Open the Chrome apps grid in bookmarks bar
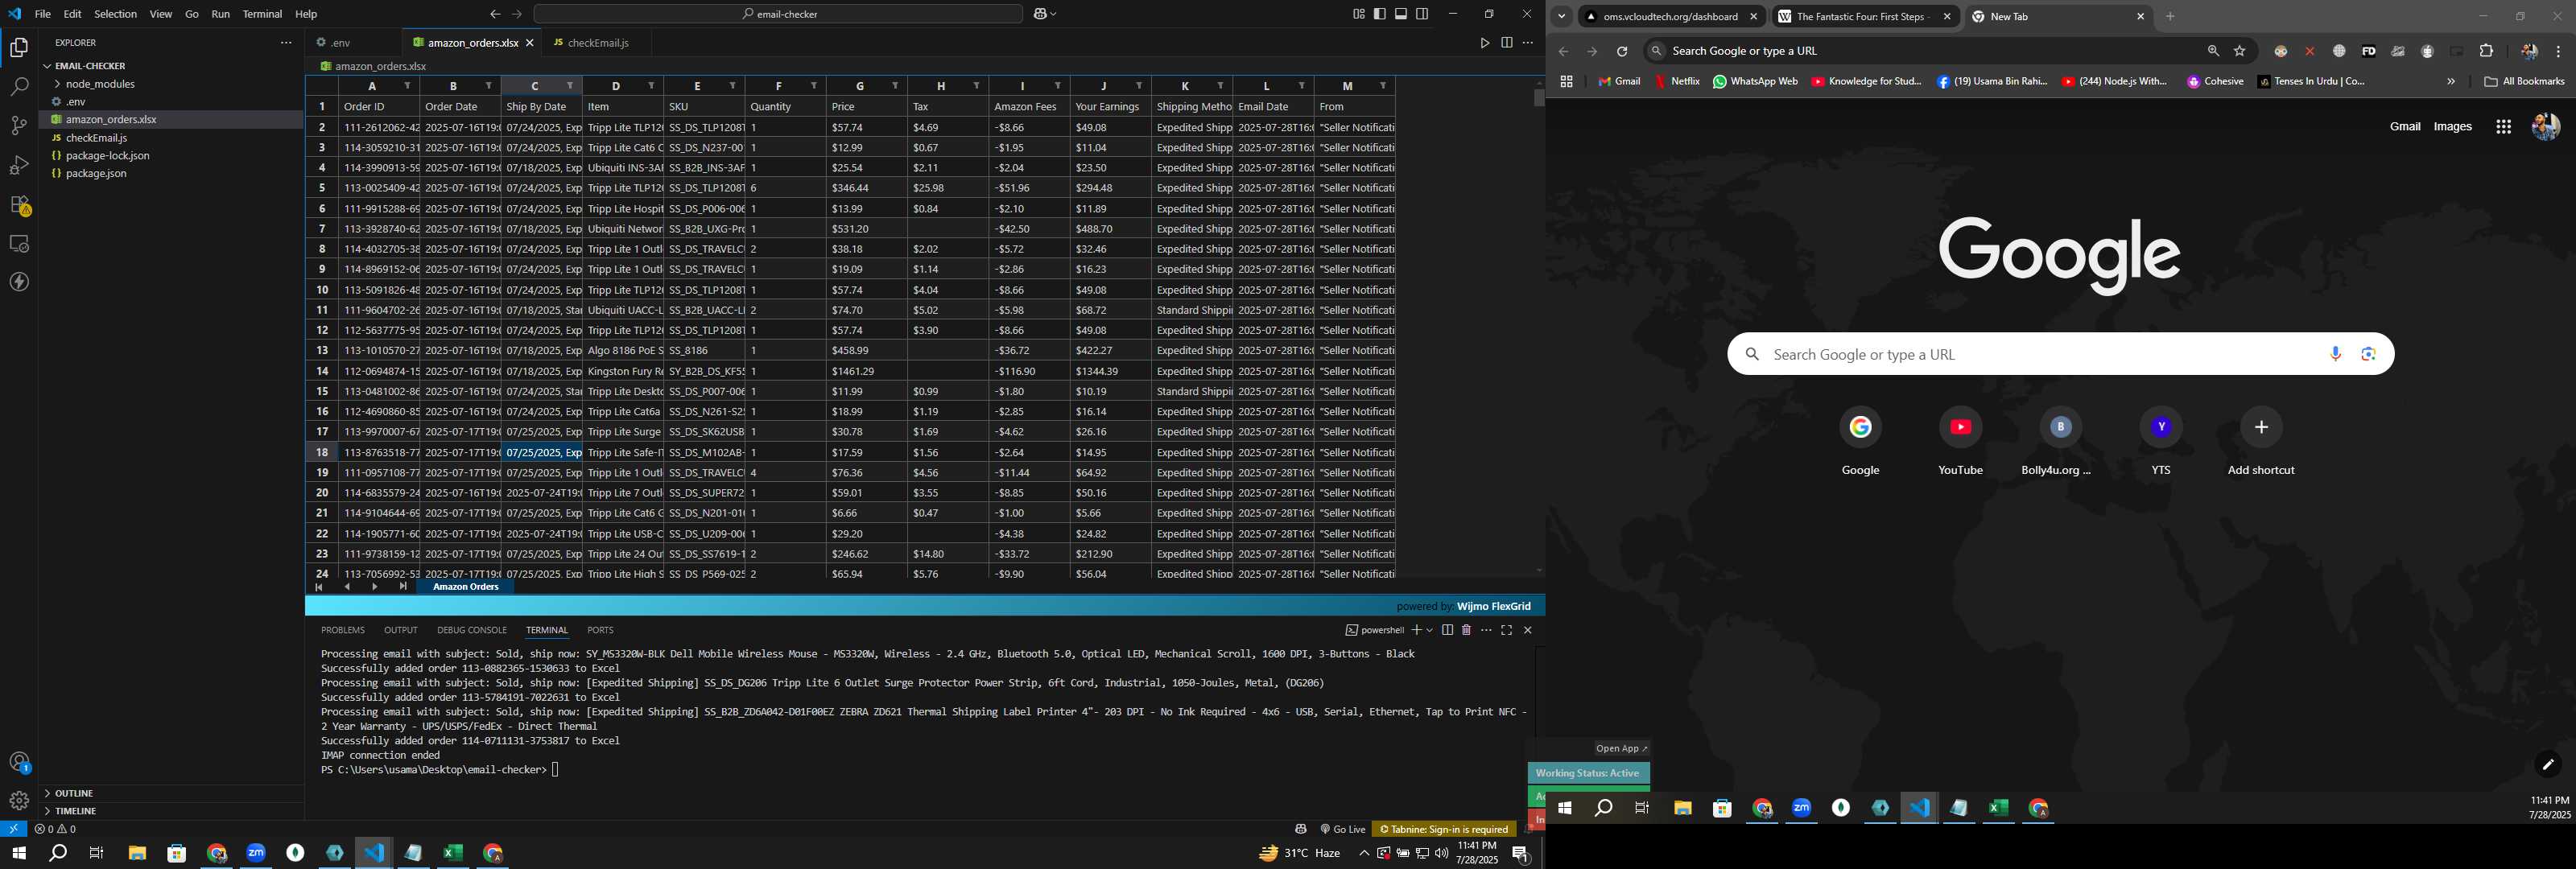The height and width of the screenshot is (869, 2576). pyautogui.click(x=1566, y=82)
